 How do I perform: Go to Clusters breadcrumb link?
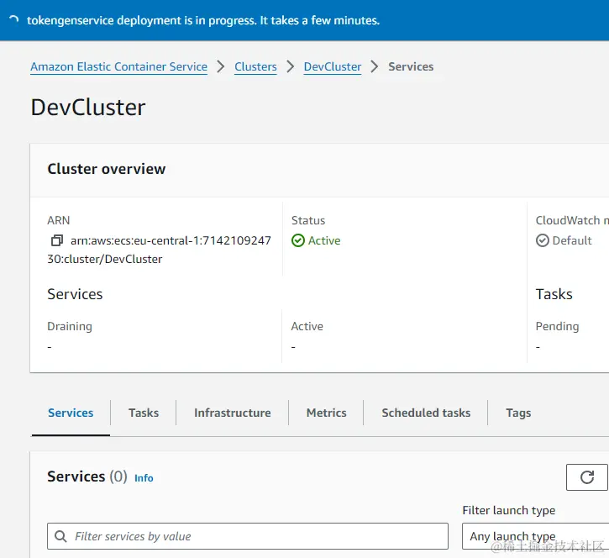pyautogui.click(x=255, y=66)
